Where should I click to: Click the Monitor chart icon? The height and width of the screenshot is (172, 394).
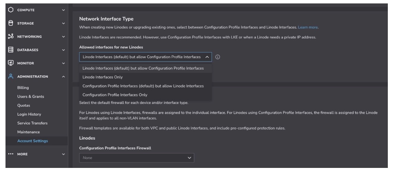pos(11,63)
